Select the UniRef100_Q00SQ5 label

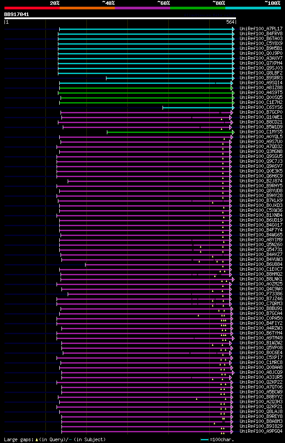pos(261,97)
